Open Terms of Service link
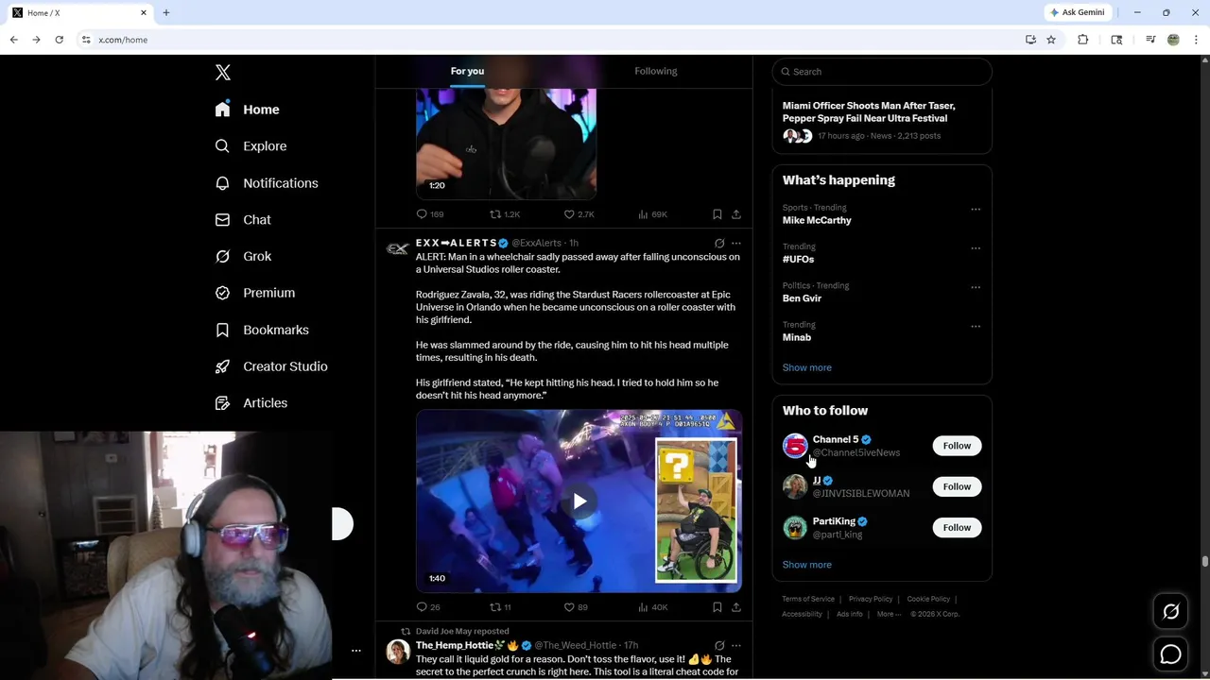 pyautogui.click(x=808, y=599)
